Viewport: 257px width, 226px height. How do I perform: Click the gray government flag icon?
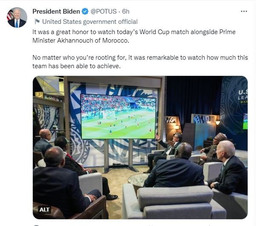click(37, 22)
